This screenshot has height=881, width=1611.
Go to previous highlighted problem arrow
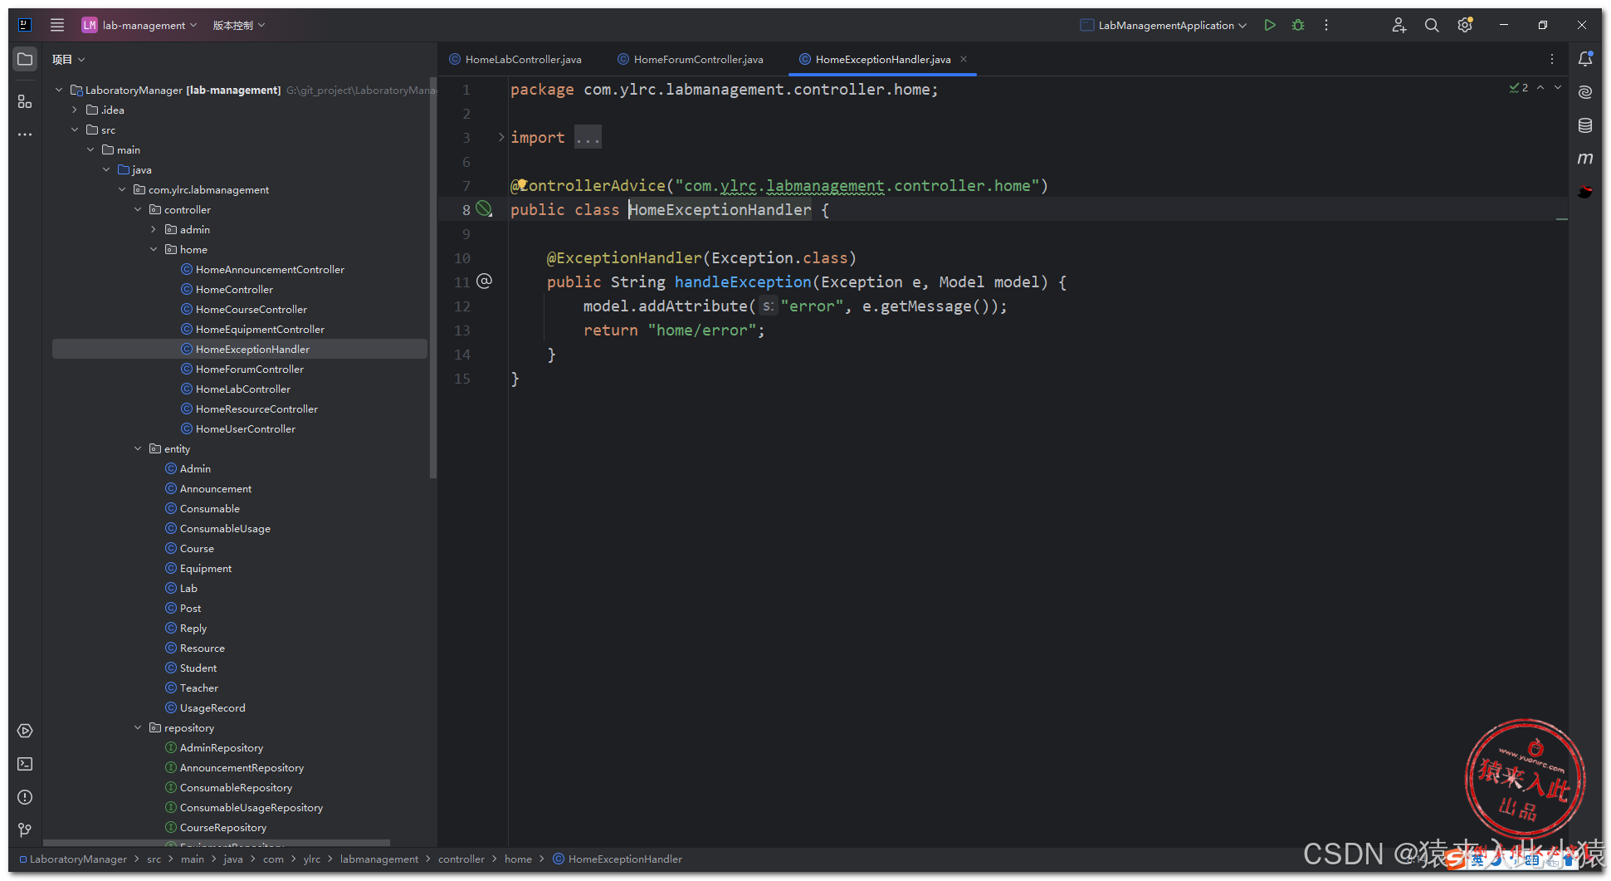1540,87
